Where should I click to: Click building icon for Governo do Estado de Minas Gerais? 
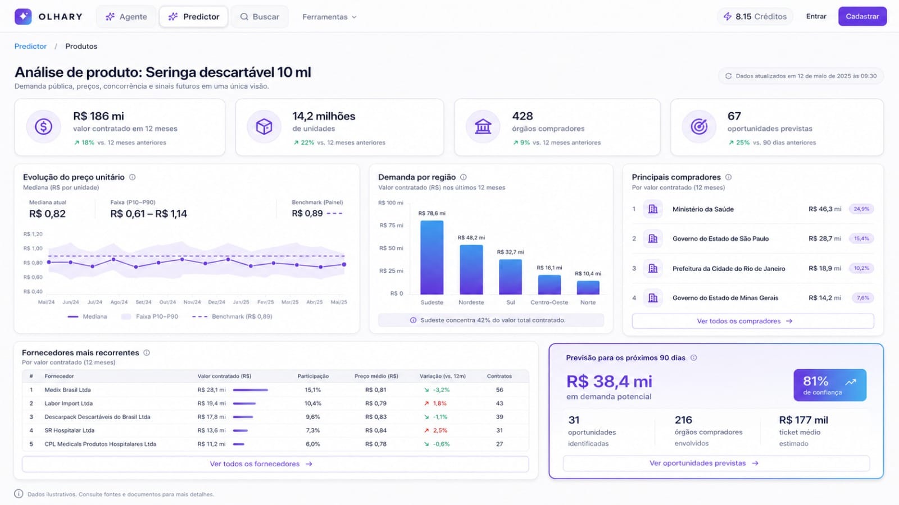tap(653, 298)
